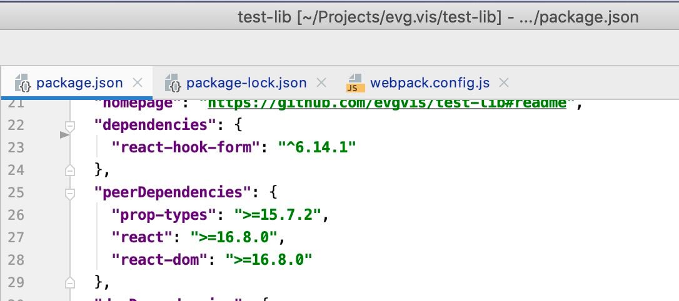The height and width of the screenshot is (301, 679).
Task: Switch to the package-lock.json tab
Action: (x=246, y=83)
